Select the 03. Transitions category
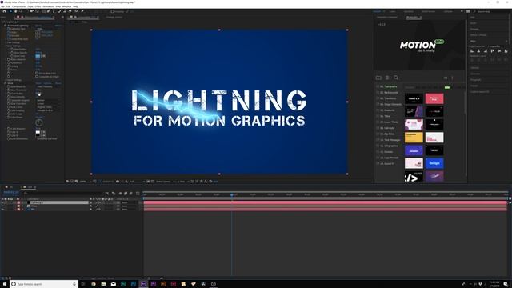Viewport: 512px width, 288px height. (388, 98)
